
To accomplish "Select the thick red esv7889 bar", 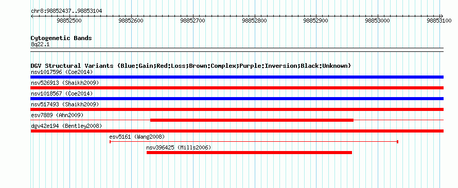I will (252, 120).
